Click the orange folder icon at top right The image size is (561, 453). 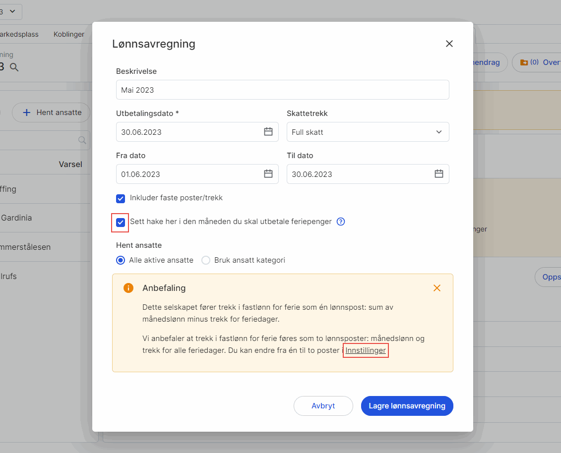[524, 62]
